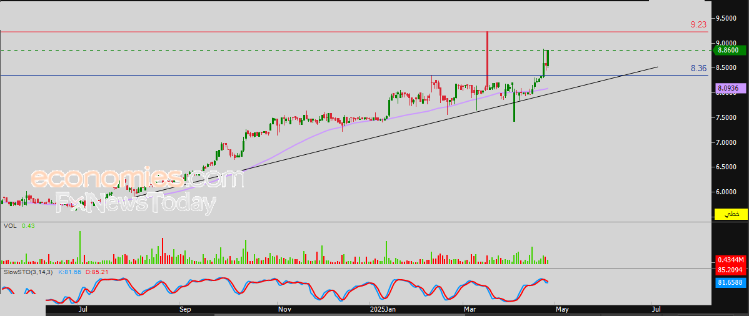Click the yellow Arabic scale label button
749x316 pixels.
pyautogui.click(x=730, y=214)
